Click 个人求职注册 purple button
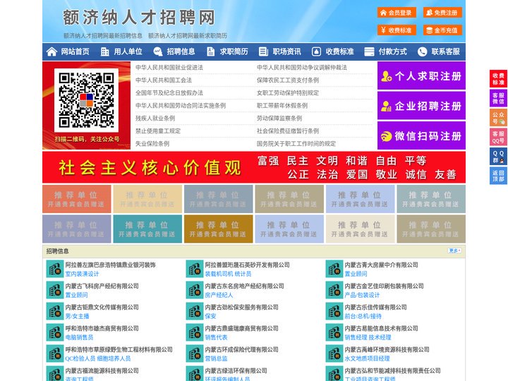Screen dimensions: 508x381 coord(421,75)
